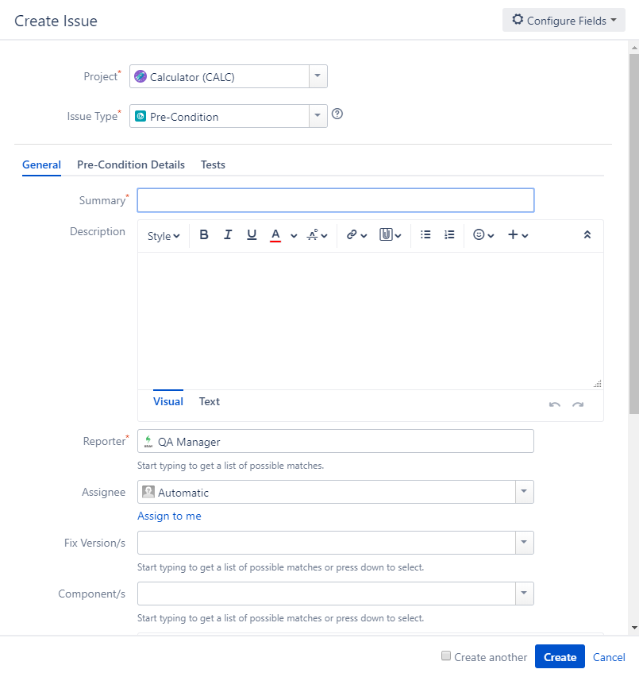Collapse the description editor toolbar
Screen dimensions: 639x673
click(x=587, y=234)
